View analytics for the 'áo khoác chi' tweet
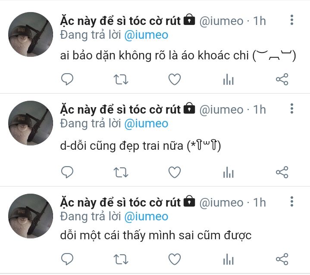The height and width of the screenshot is (275, 310). point(229,79)
